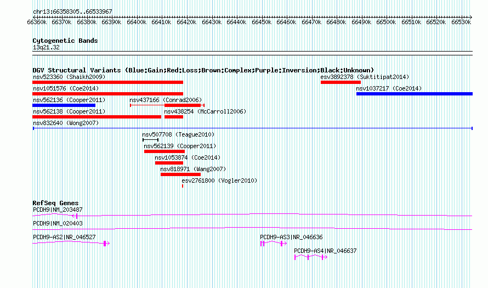This screenshot has height=288, width=488.
Task: Select the 13q21.32 band label
Action: [46, 47]
